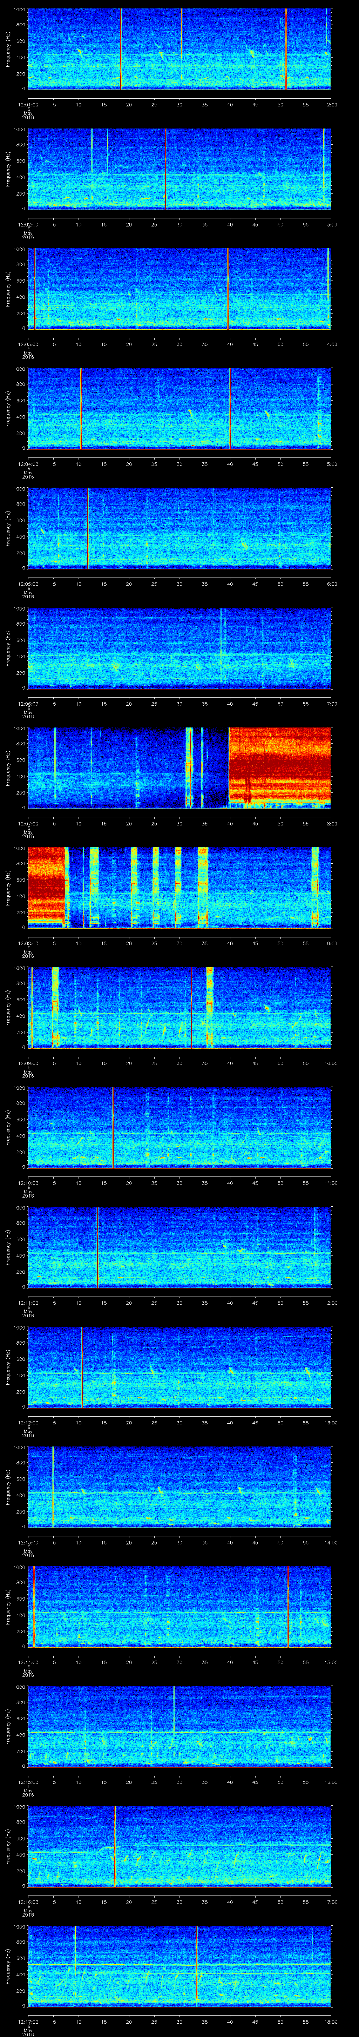
Task: Open the spectrogram panel starting at 12:10:00
Action: (179, 1127)
